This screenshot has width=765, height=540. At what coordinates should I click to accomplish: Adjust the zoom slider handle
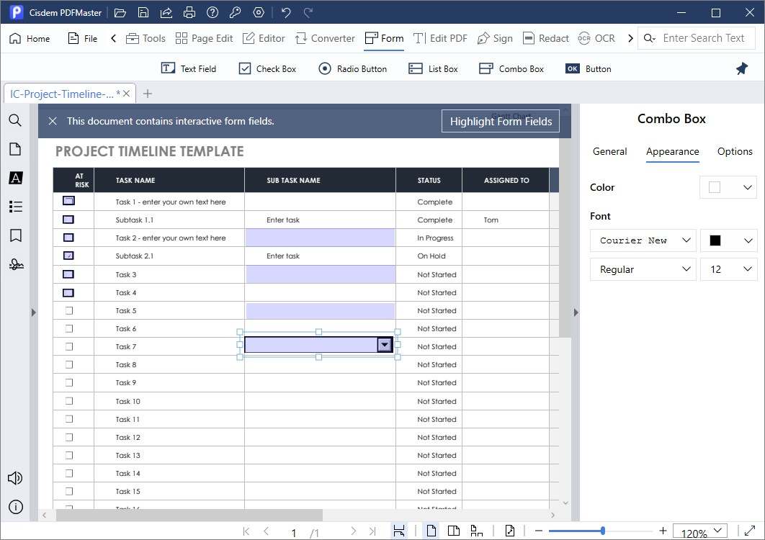click(603, 530)
